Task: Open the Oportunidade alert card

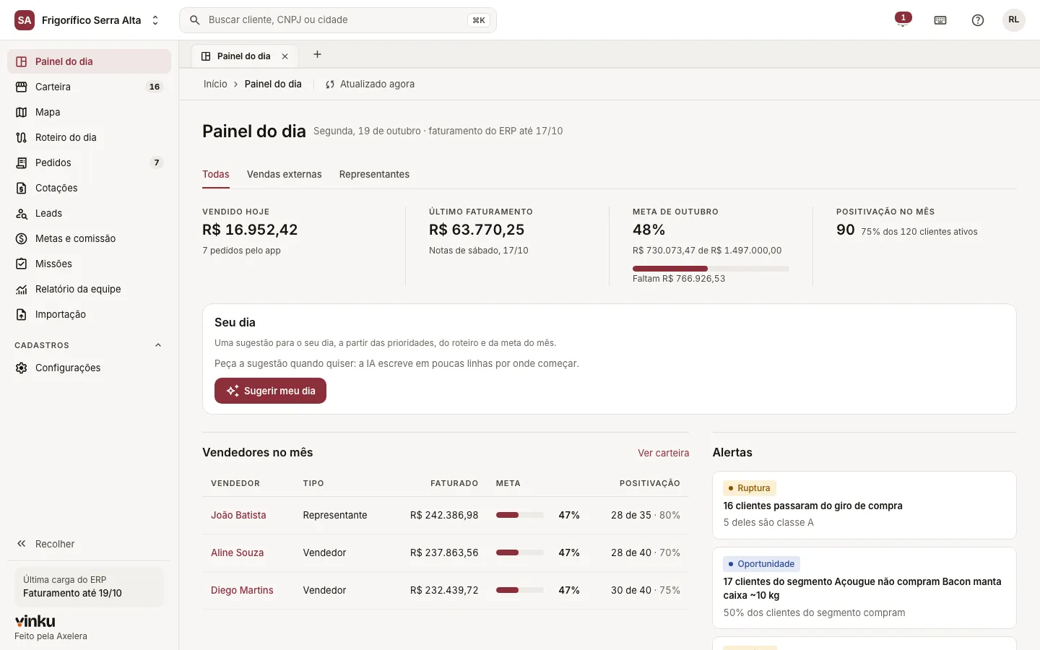Action: 864,588
